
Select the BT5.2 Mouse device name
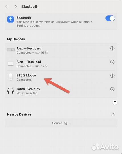pyautogui.click(x=26, y=75)
